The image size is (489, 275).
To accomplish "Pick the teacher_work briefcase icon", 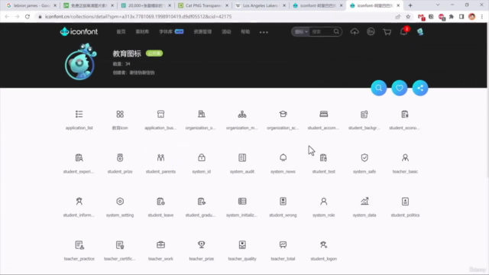I will [160, 245].
